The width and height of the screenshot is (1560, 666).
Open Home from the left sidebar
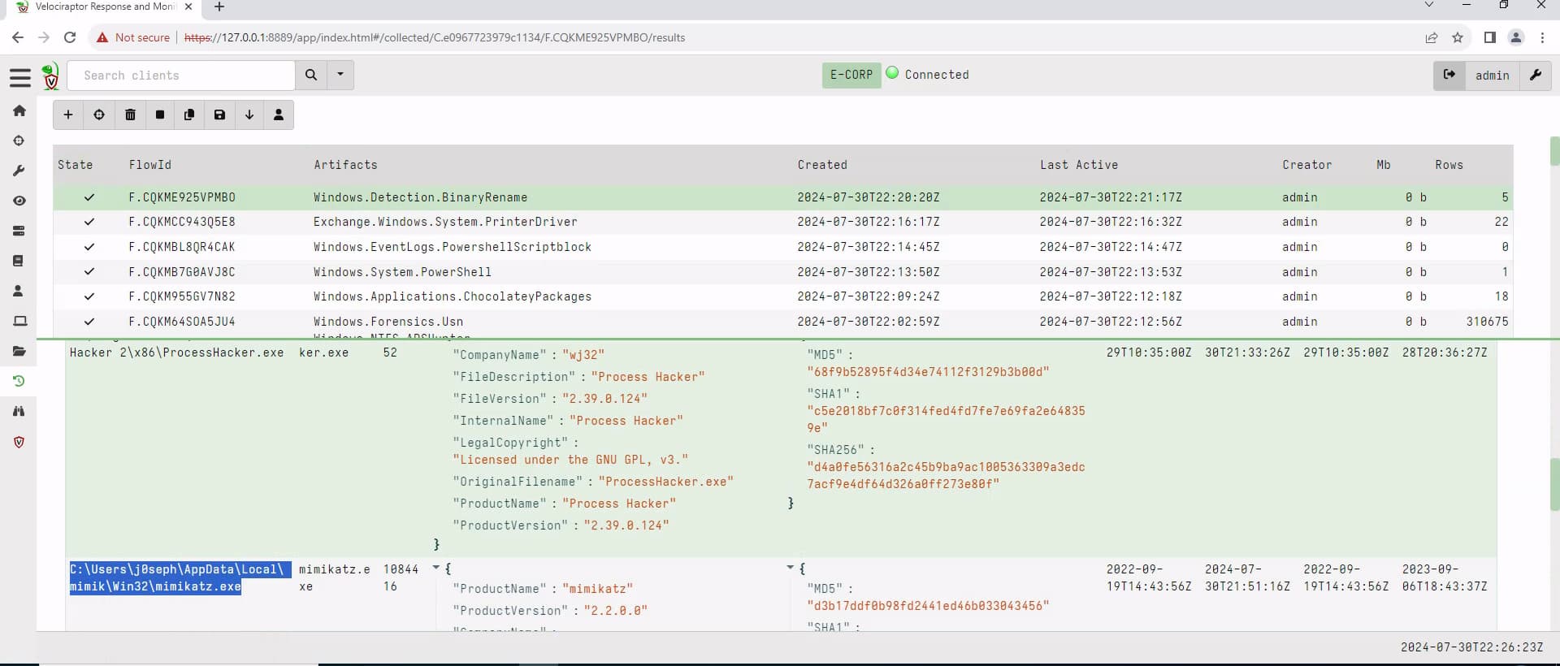pos(19,110)
